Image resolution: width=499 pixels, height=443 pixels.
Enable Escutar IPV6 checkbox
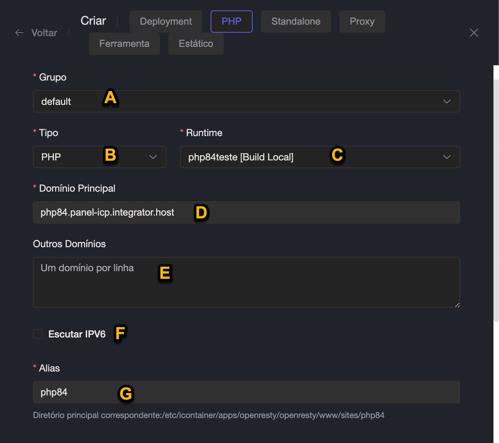[38, 334]
